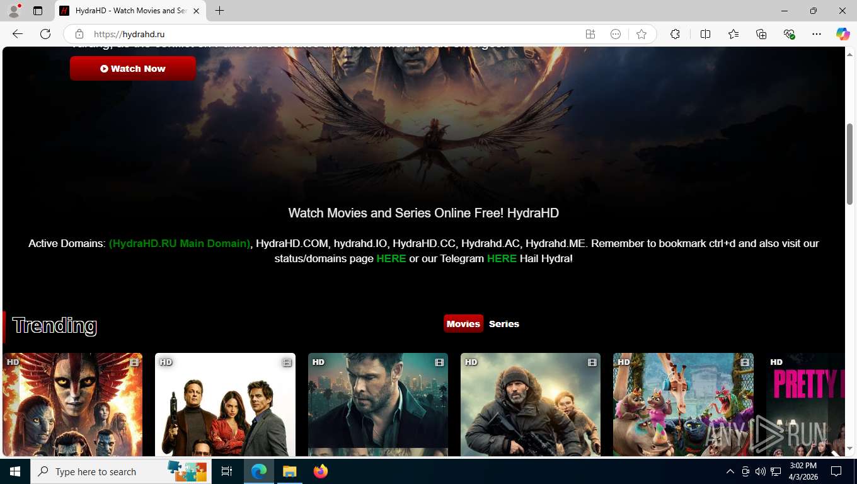Open the animated animals movie poster
The image size is (857, 484).
click(x=683, y=405)
